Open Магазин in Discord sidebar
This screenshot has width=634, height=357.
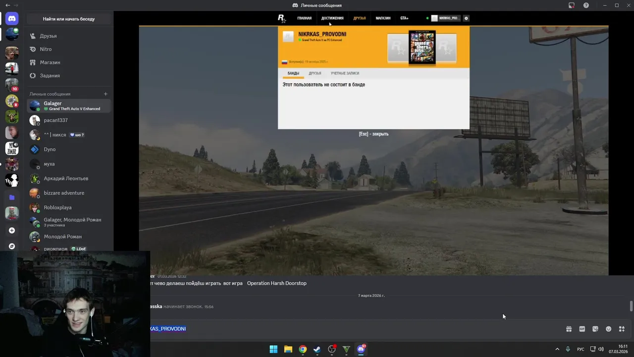coord(69,62)
